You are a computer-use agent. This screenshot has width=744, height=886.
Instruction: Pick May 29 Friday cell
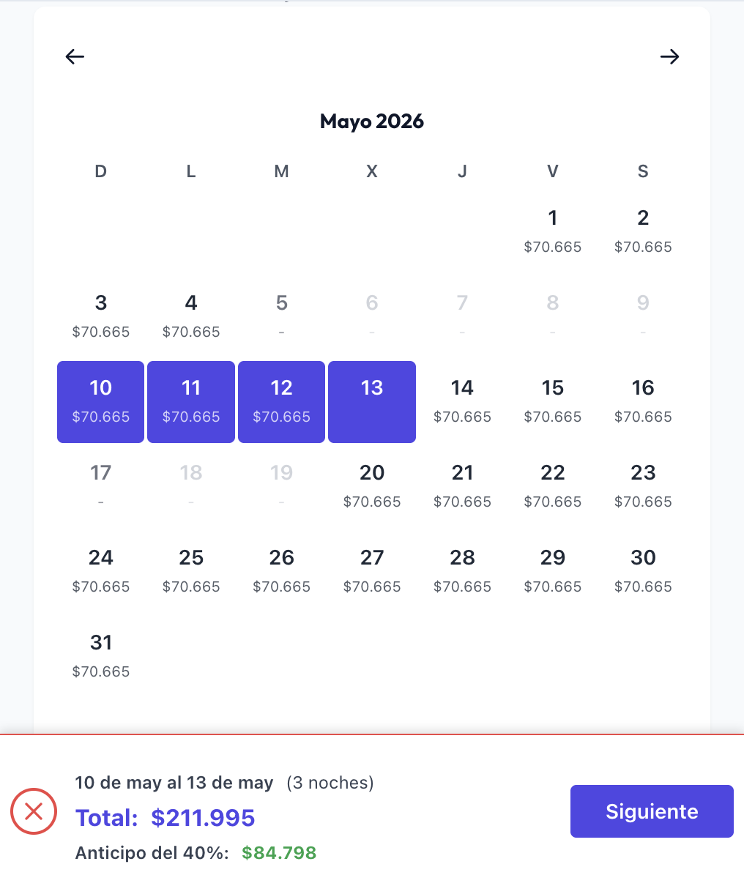(x=553, y=571)
